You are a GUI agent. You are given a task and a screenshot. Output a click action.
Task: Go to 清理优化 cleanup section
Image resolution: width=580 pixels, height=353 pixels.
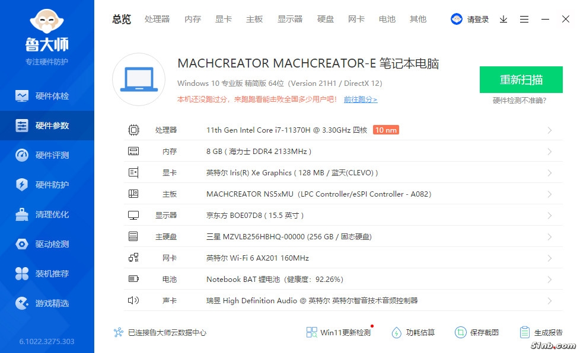coord(47,214)
